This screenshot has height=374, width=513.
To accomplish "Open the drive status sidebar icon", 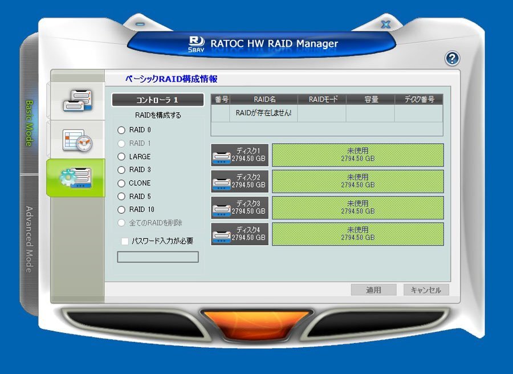I will click(78, 100).
